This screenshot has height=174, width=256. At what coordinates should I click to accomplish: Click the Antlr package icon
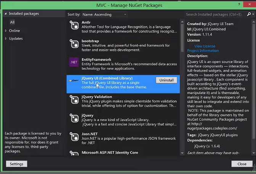click(x=74, y=25)
